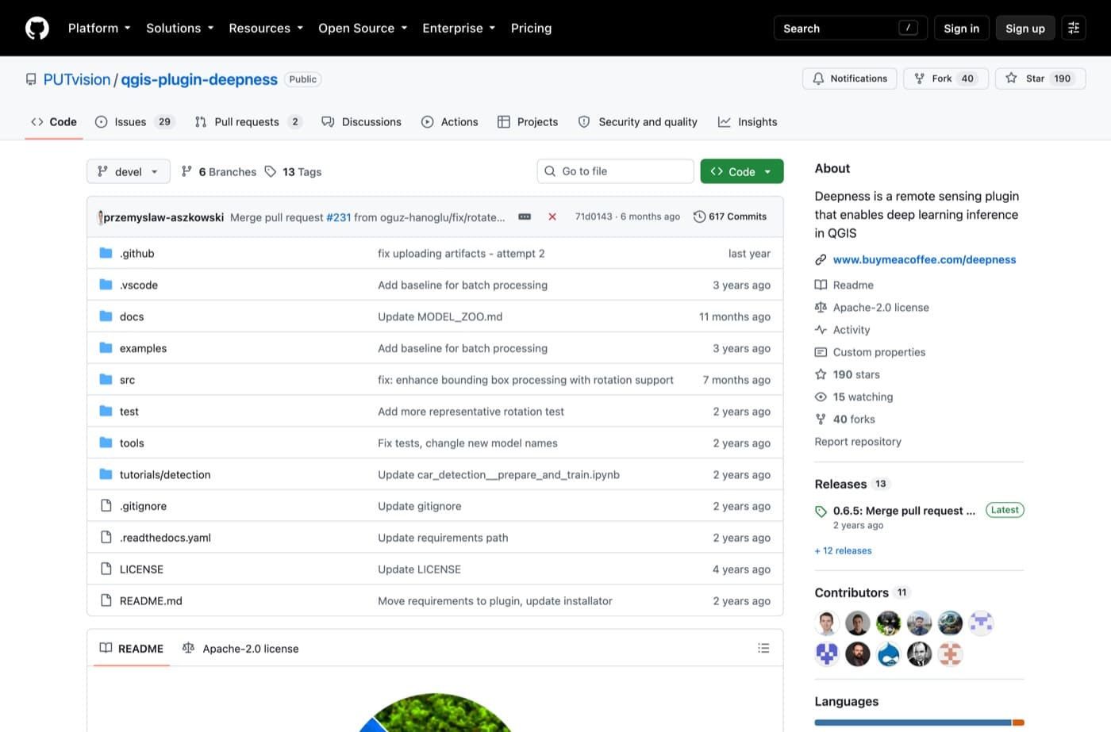Open the Pricing link
This screenshot has height=732, width=1111.
(531, 28)
